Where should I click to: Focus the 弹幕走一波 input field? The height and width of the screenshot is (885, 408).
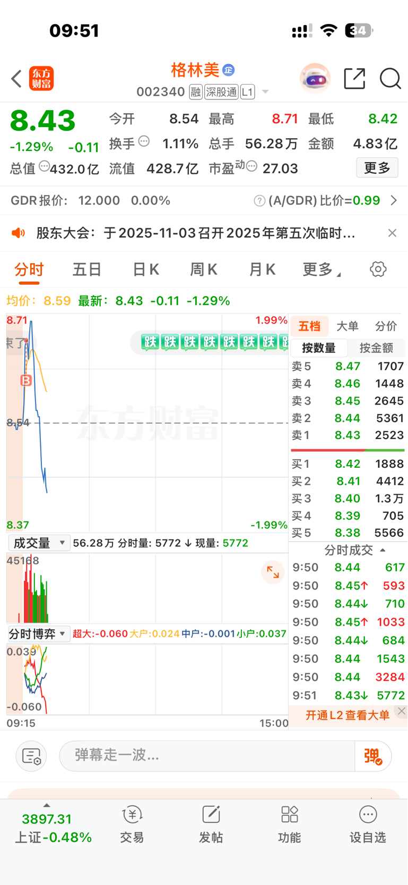pos(207,756)
